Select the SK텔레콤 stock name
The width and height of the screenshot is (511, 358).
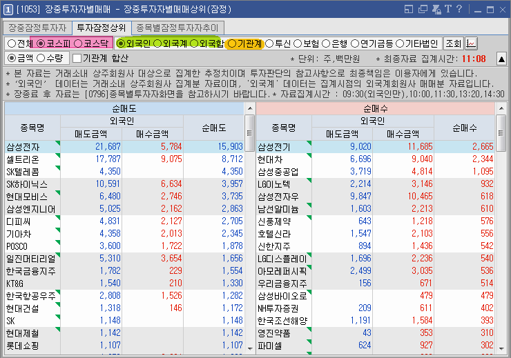(x=23, y=172)
